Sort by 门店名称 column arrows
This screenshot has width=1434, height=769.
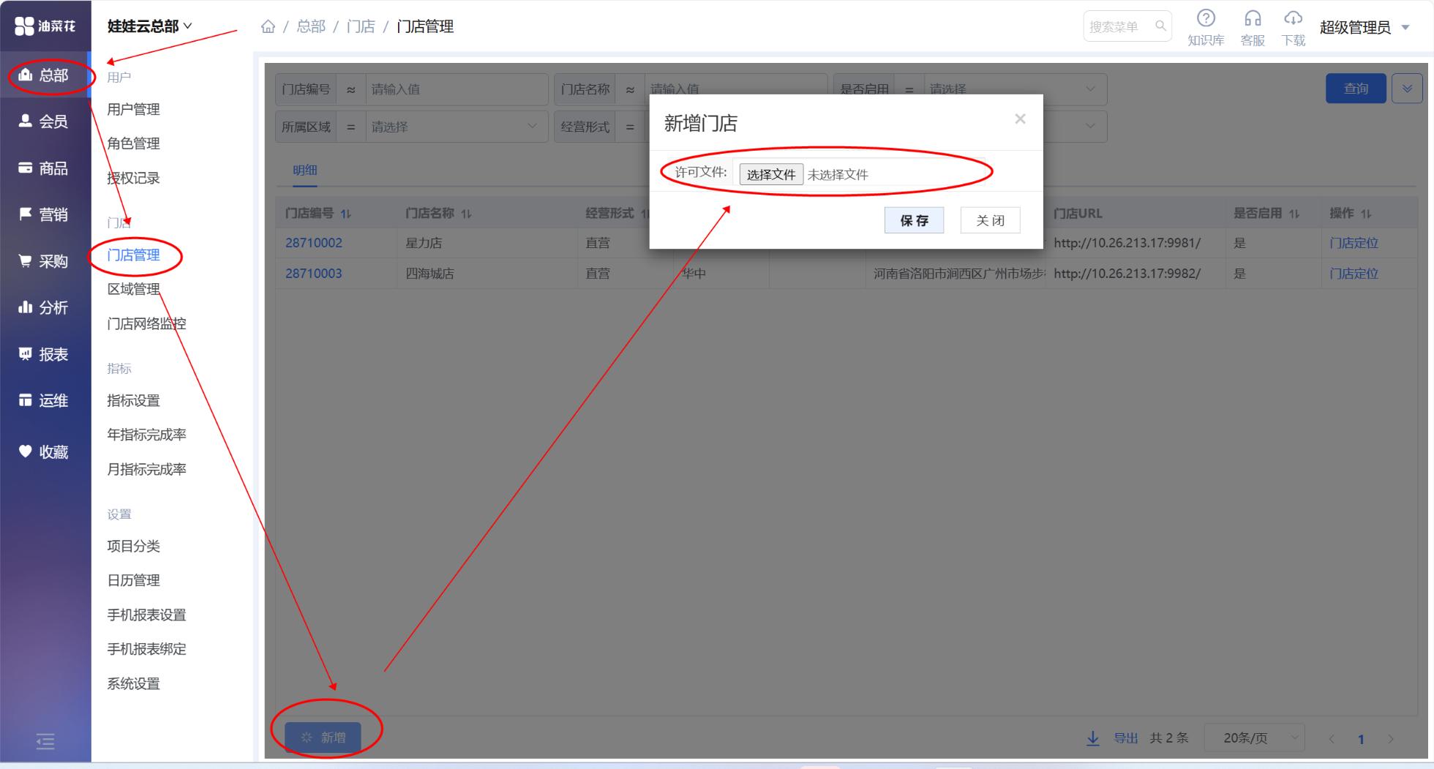pos(466,214)
